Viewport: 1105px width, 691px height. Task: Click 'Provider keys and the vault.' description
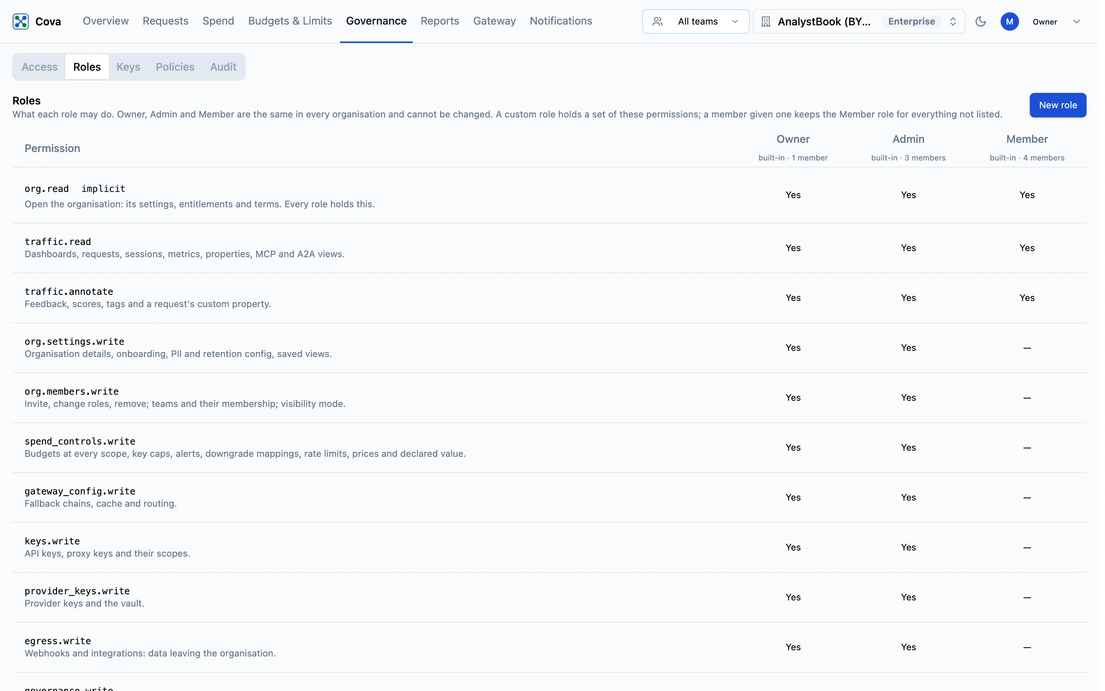(x=84, y=603)
